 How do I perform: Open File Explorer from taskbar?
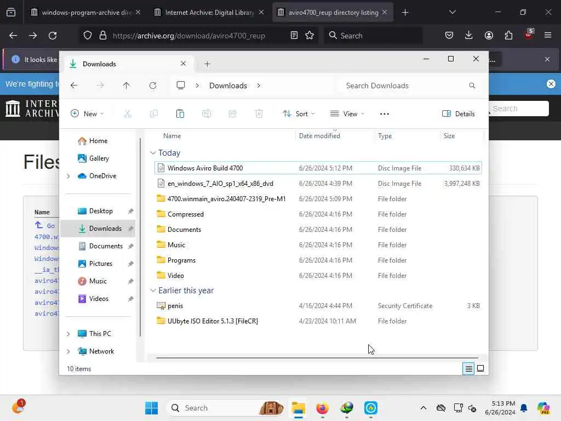(298, 408)
